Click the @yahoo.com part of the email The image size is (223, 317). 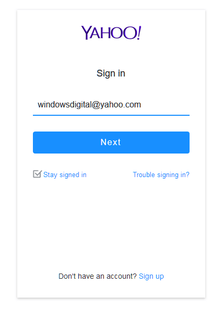(116, 105)
